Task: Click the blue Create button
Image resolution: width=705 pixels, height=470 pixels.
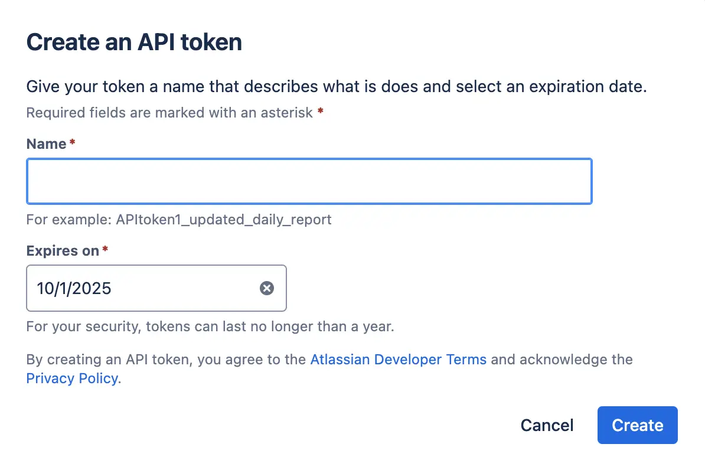Action: pyautogui.click(x=637, y=425)
